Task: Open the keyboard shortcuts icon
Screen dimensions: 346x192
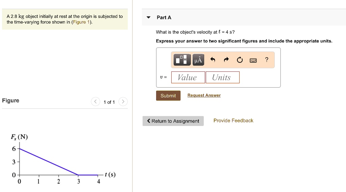Action: (253, 60)
